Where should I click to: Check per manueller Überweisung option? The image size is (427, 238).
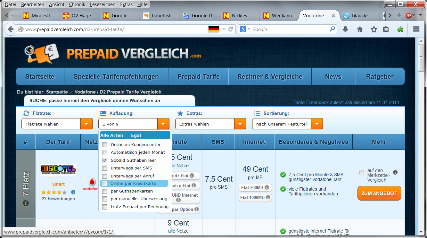(x=105, y=199)
